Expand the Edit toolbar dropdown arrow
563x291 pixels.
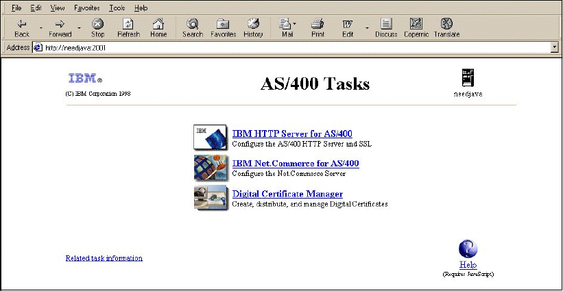click(367, 28)
